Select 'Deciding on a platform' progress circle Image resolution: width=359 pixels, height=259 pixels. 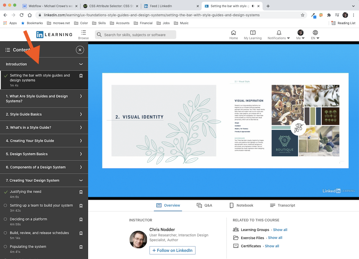click(x=5, y=219)
